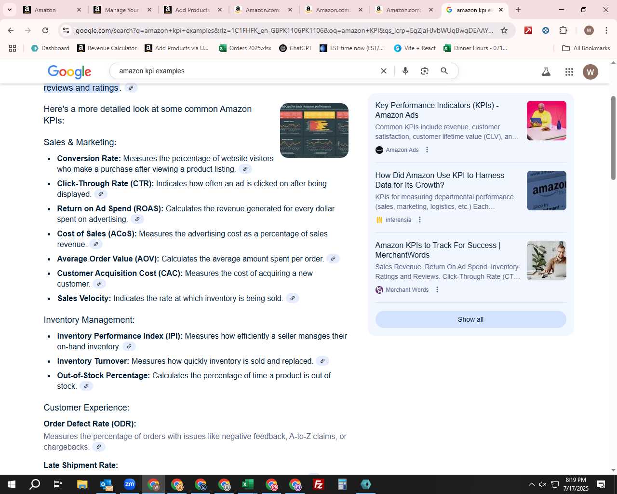
Task: Start voice search with microphone icon
Action: pos(405,71)
